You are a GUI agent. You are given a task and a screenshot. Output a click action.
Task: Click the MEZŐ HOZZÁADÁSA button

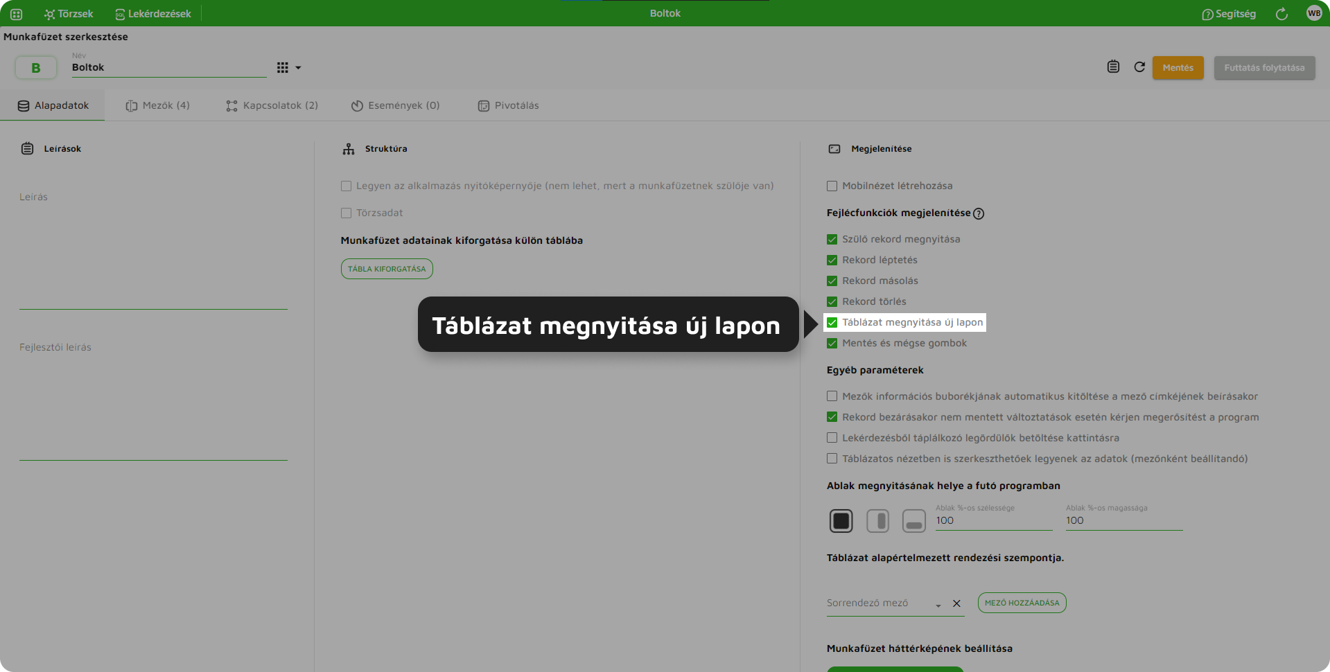(x=1022, y=603)
